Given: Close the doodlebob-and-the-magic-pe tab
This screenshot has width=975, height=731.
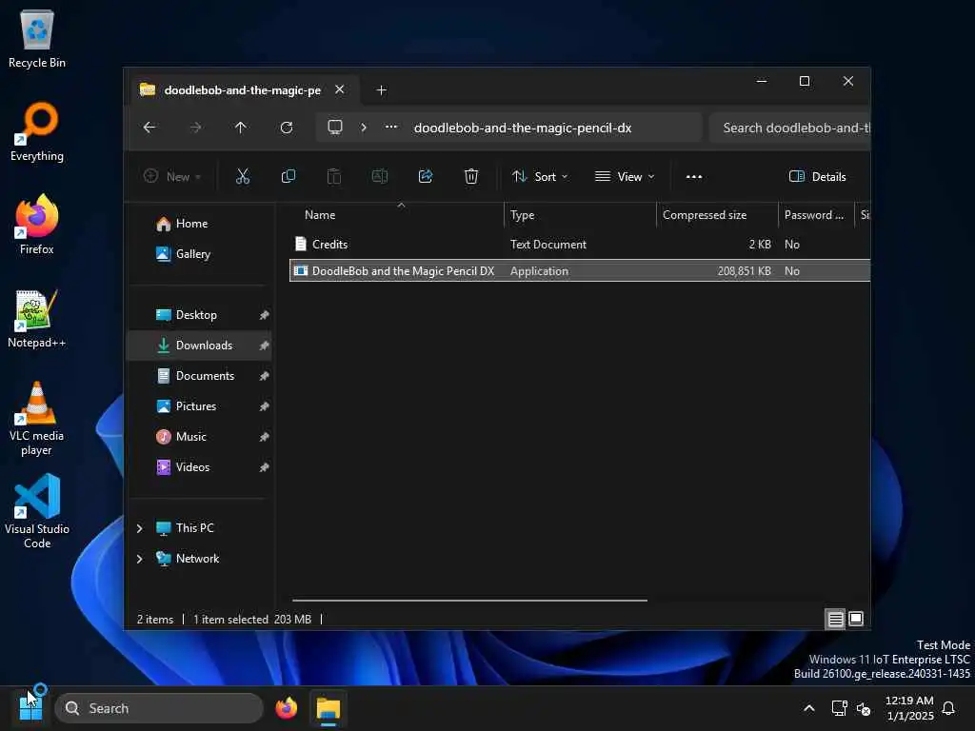Looking at the screenshot, I should point(340,89).
